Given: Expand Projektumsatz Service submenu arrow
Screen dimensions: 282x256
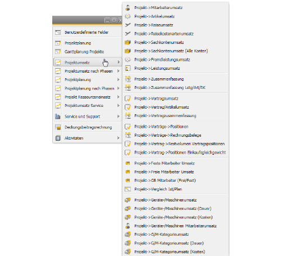Looking at the screenshot, I should 119,106.
